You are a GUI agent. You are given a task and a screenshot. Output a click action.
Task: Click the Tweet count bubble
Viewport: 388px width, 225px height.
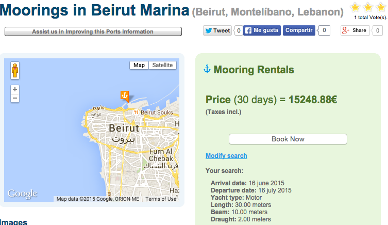click(x=238, y=30)
